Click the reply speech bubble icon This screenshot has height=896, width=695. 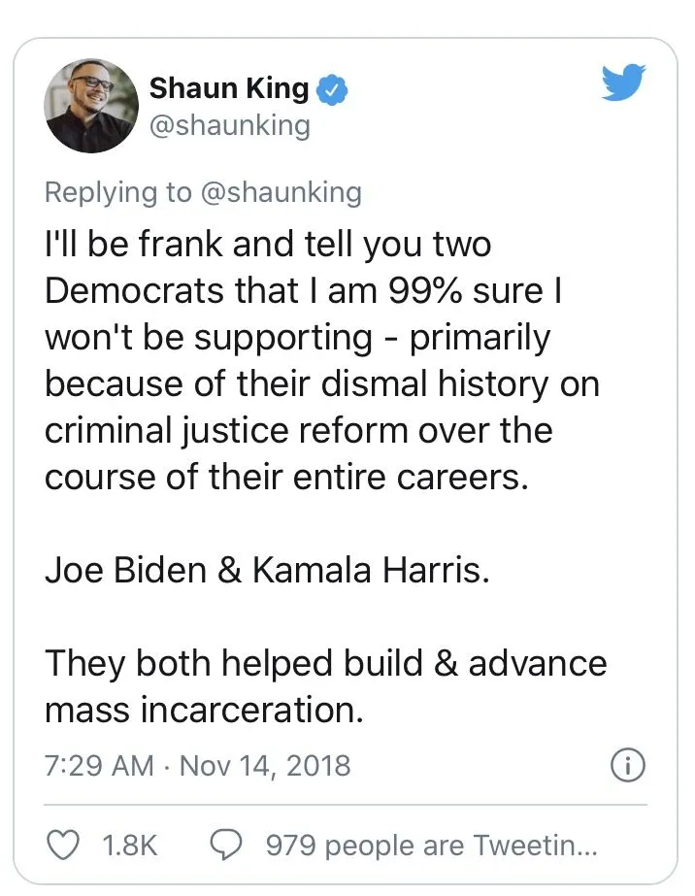pyautogui.click(x=226, y=845)
